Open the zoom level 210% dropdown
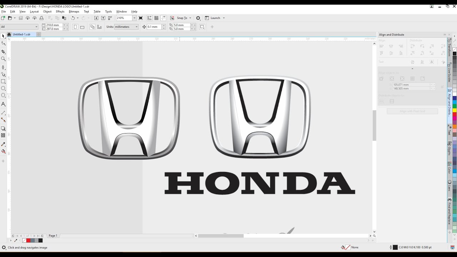457x257 pixels. (x=134, y=18)
